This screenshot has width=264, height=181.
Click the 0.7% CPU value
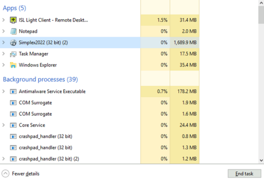pos(162,92)
